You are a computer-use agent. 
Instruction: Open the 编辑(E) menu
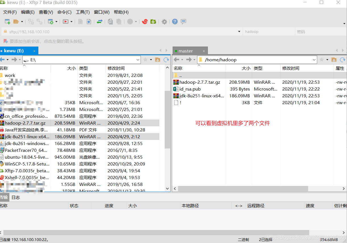[28, 12]
